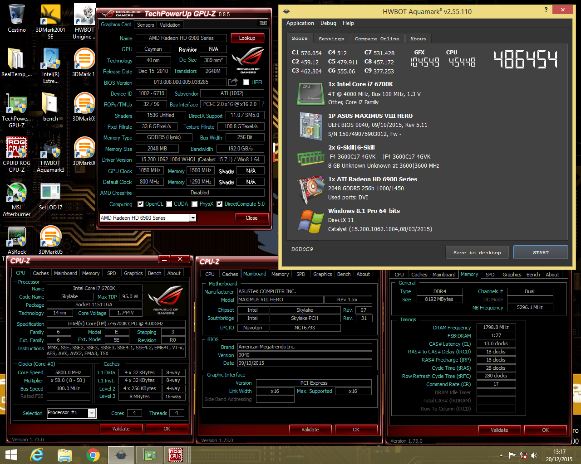Click the START benchmark button
The image size is (581, 464).
[541, 253]
